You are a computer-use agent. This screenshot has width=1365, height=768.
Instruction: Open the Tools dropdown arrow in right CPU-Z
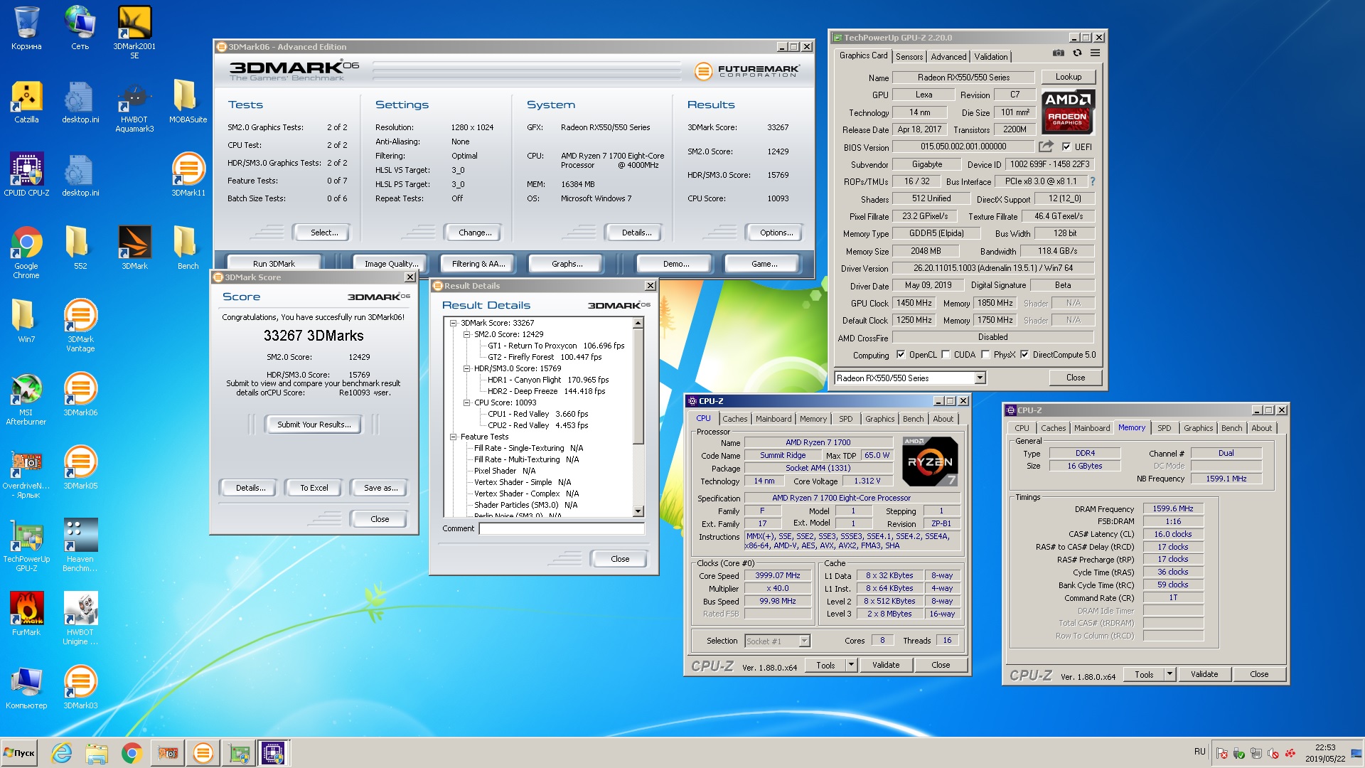coord(1169,674)
